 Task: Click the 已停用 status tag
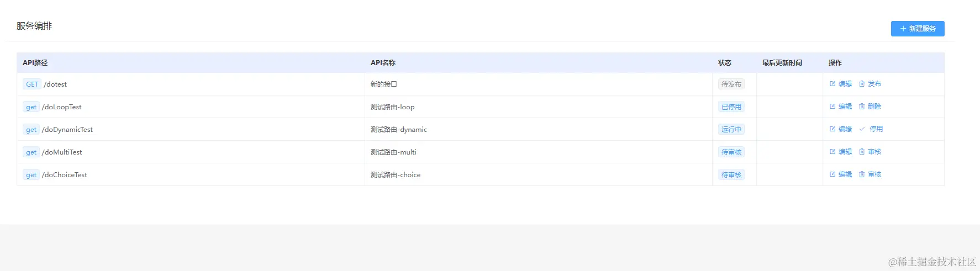coord(731,107)
